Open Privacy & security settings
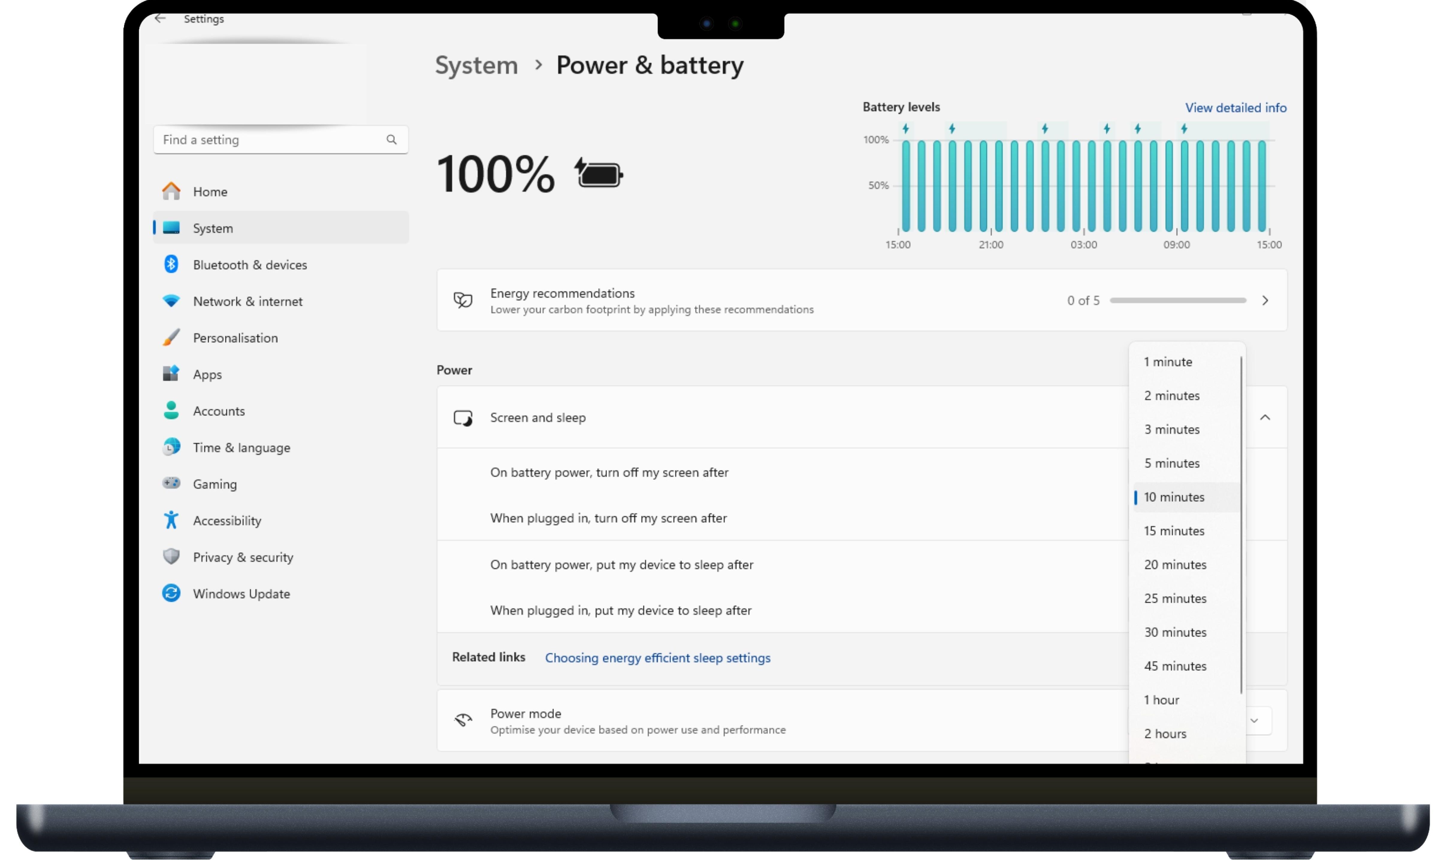The width and height of the screenshot is (1447, 860). click(281, 556)
